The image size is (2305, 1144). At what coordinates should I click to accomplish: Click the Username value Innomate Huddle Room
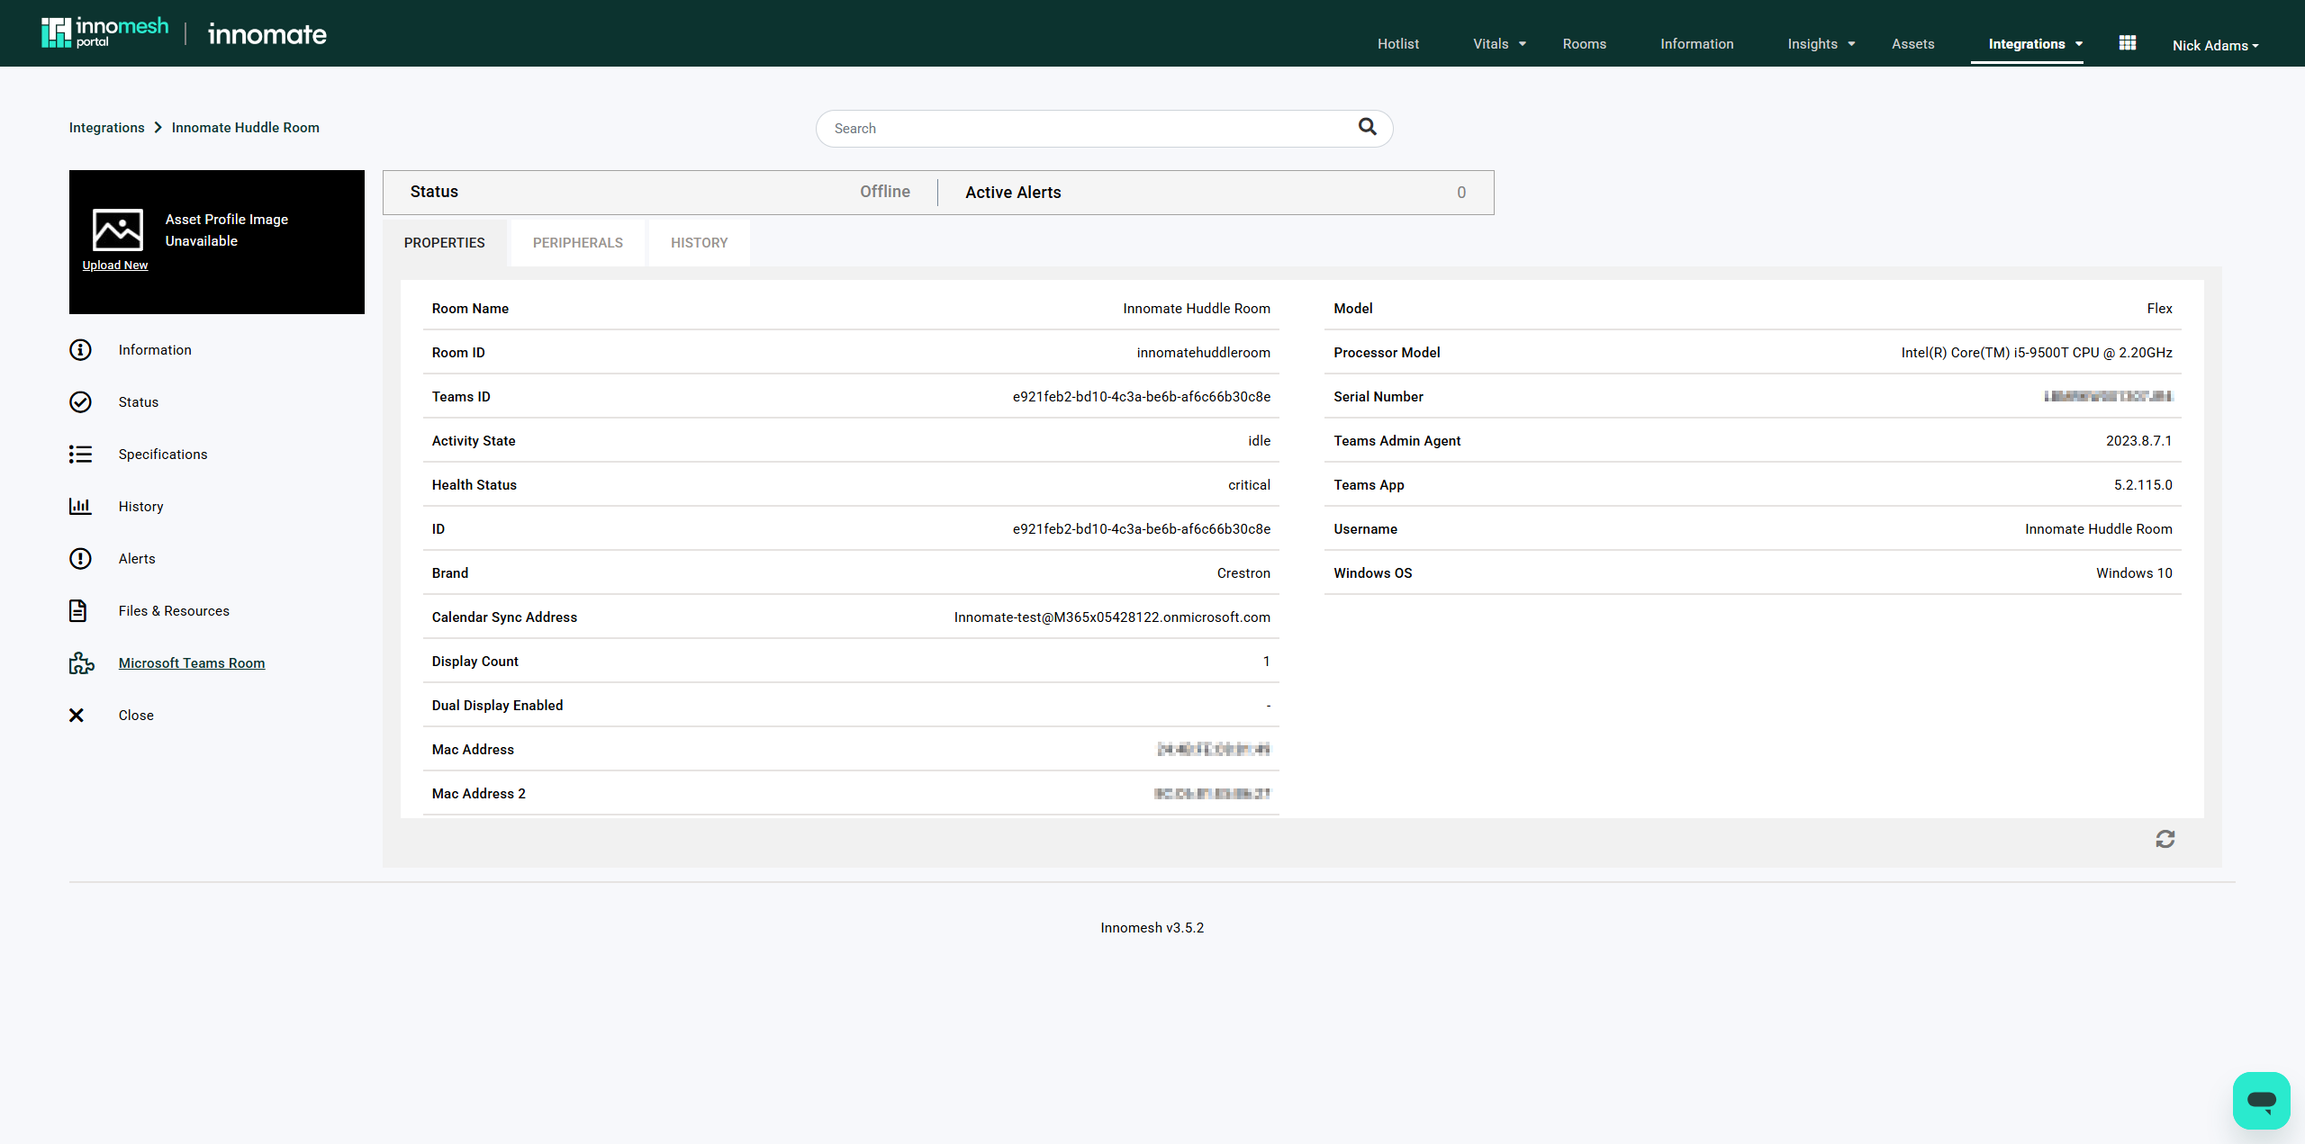click(x=2098, y=529)
